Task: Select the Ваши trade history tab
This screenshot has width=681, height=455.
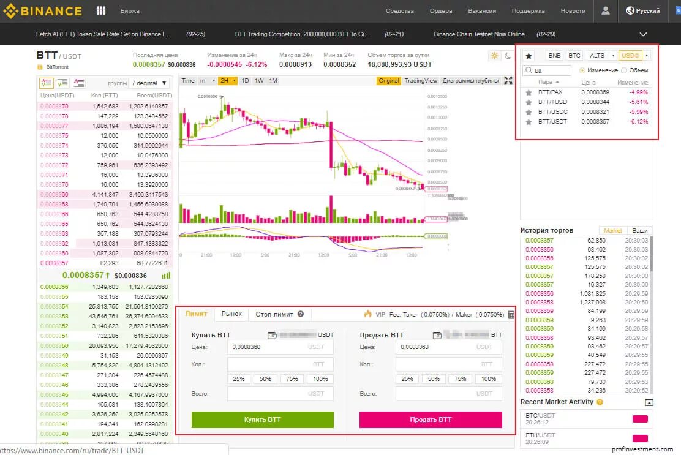Action: pos(640,230)
